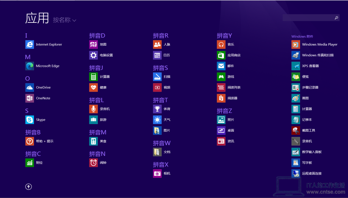Open 资讯 news icon

click(x=221, y=141)
